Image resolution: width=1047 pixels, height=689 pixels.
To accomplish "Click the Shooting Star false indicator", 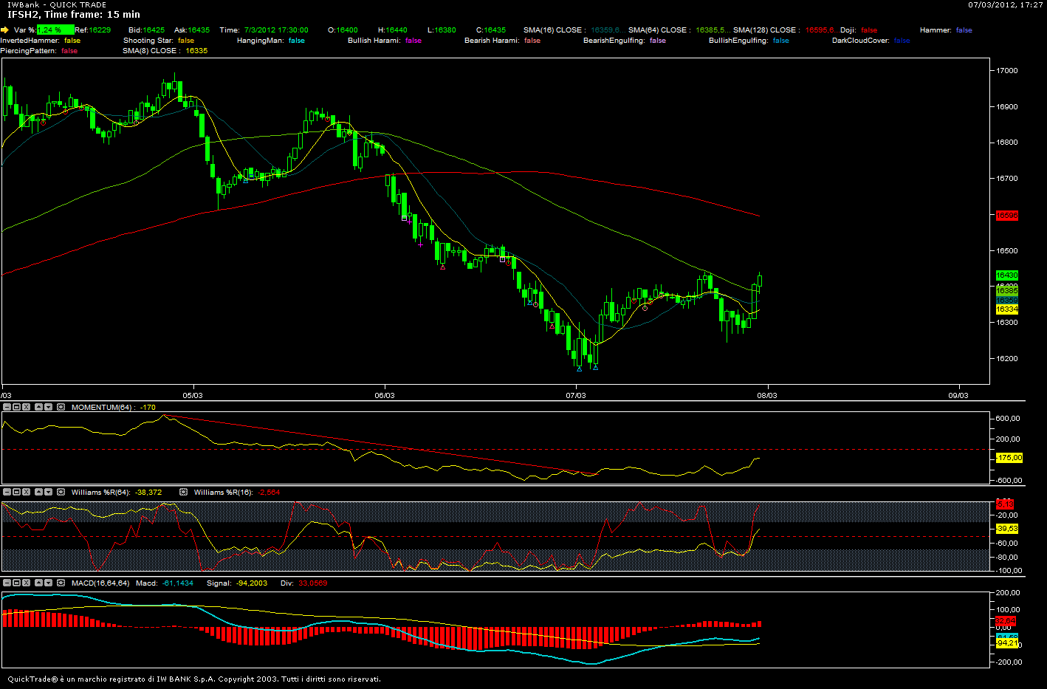I will pos(159,41).
